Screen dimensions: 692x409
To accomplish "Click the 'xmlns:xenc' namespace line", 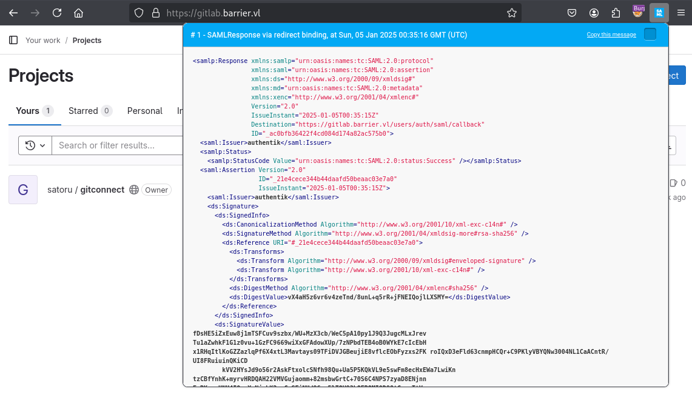I will 335,98.
